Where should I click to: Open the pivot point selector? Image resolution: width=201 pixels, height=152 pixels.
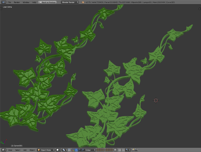click(65, 150)
